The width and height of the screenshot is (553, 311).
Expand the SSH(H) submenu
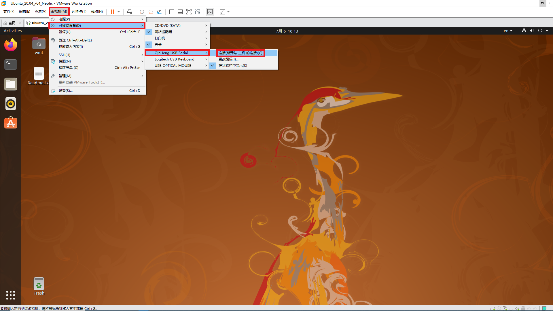point(97,55)
